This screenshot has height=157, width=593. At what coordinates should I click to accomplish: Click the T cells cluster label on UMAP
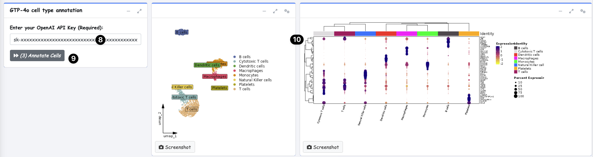click(192, 109)
